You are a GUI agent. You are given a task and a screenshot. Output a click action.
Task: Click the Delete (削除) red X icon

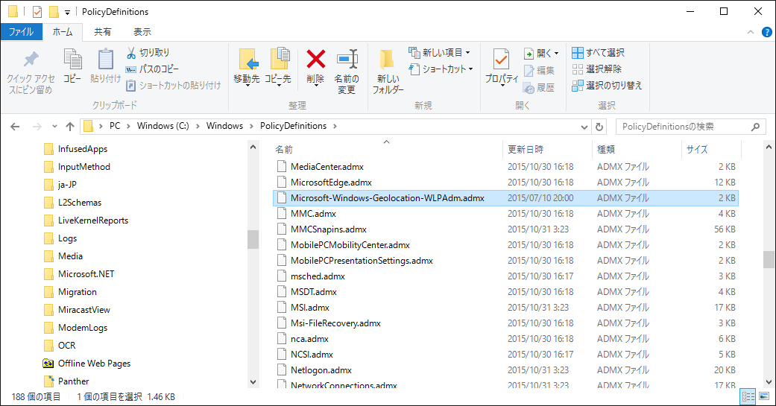[x=315, y=60]
